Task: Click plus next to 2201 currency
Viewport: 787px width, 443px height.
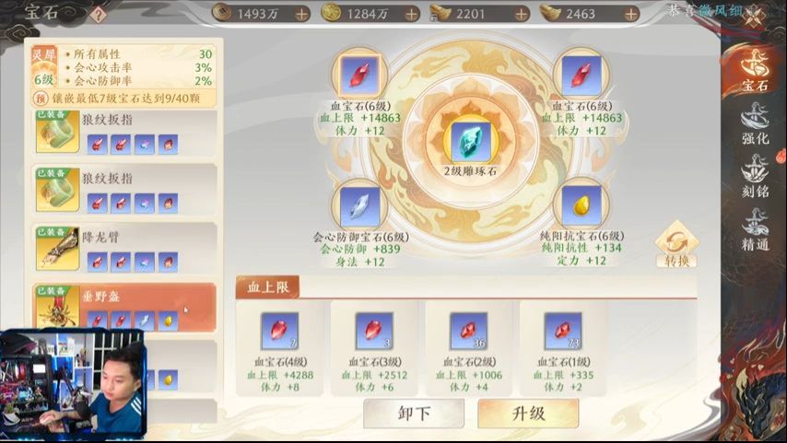Action: (521, 14)
